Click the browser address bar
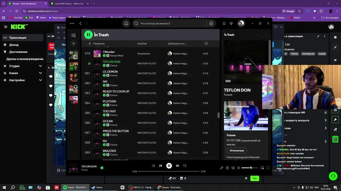This screenshot has width=341, height=191. (x=152, y=11)
